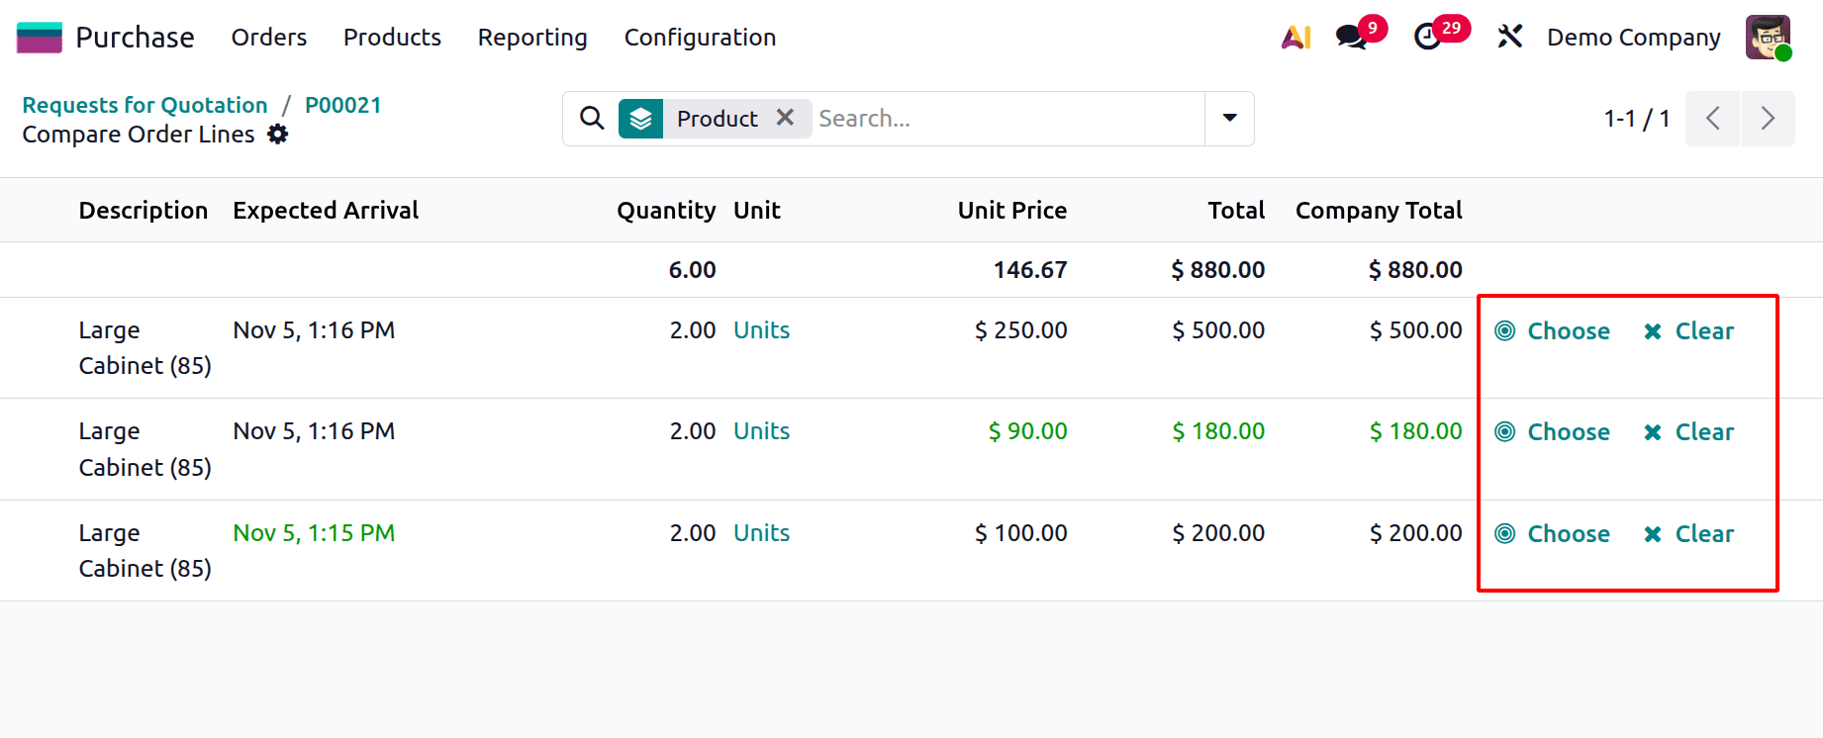This screenshot has width=1823, height=738.
Task: Sort by the Quantity column header
Action: 666,211
